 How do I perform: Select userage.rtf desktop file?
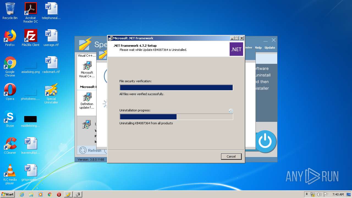coord(51,38)
